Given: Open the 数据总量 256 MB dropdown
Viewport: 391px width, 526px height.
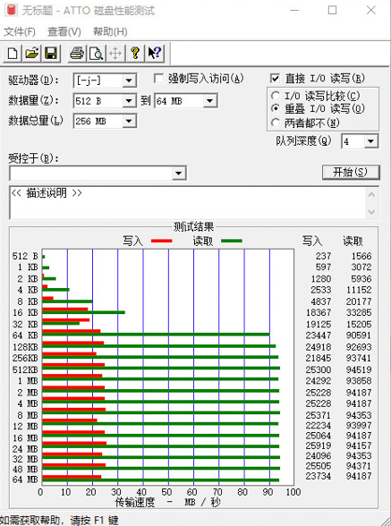Looking at the screenshot, I should (129, 121).
